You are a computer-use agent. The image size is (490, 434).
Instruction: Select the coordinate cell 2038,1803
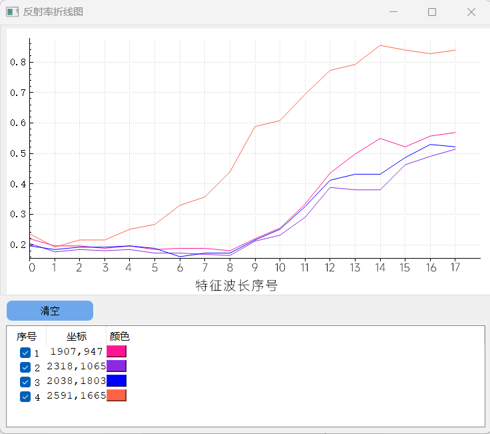click(77, 381)
